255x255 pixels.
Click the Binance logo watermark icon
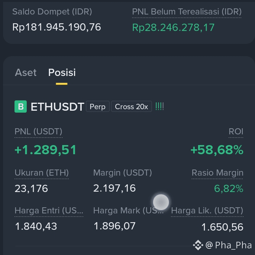click(x=198, y=245)
